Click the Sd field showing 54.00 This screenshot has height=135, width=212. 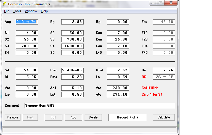pyautogui.click(x=27, y=70)
